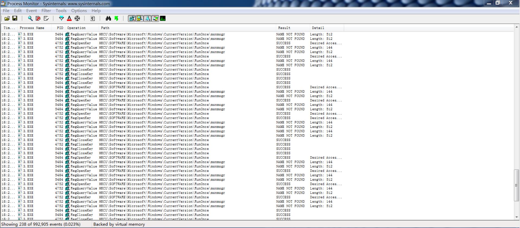
Task: Sort by the Process Name column header
Action: pyautogui.click(x=35, y=28)
